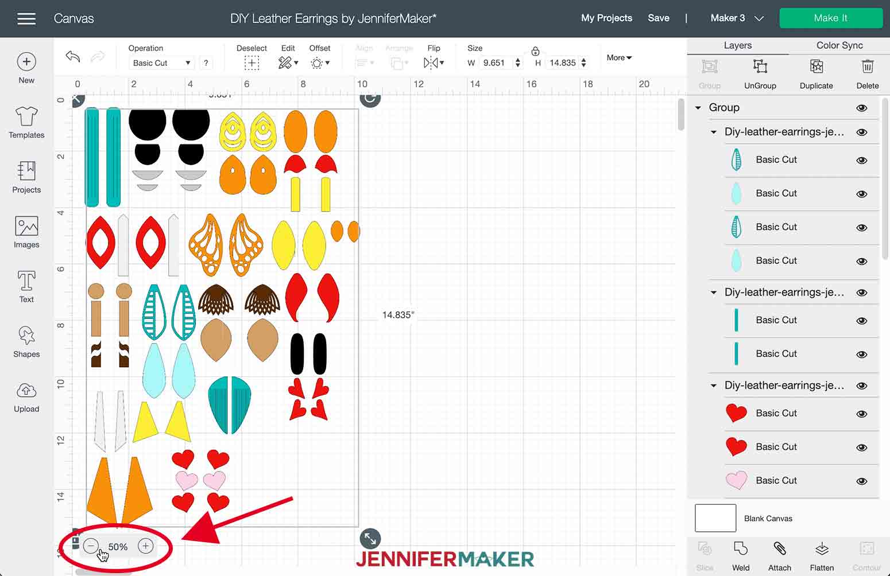This screenshot has width=890, height=576.
Task: Open the Edit tool menu
Action: coord(288,63)
